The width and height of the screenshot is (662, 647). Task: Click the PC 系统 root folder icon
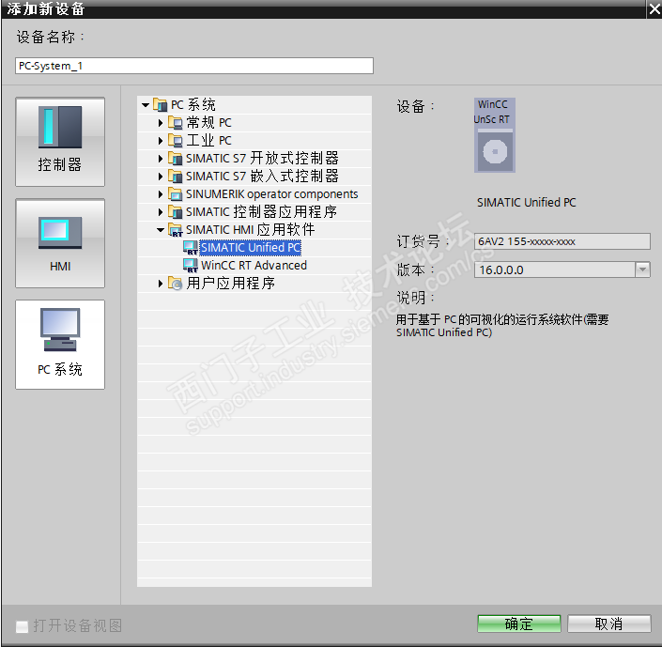tap(161, 105)
